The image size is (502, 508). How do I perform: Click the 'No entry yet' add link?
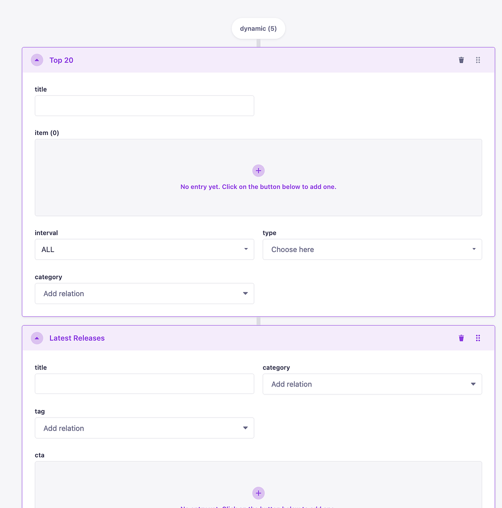point(258,187)
